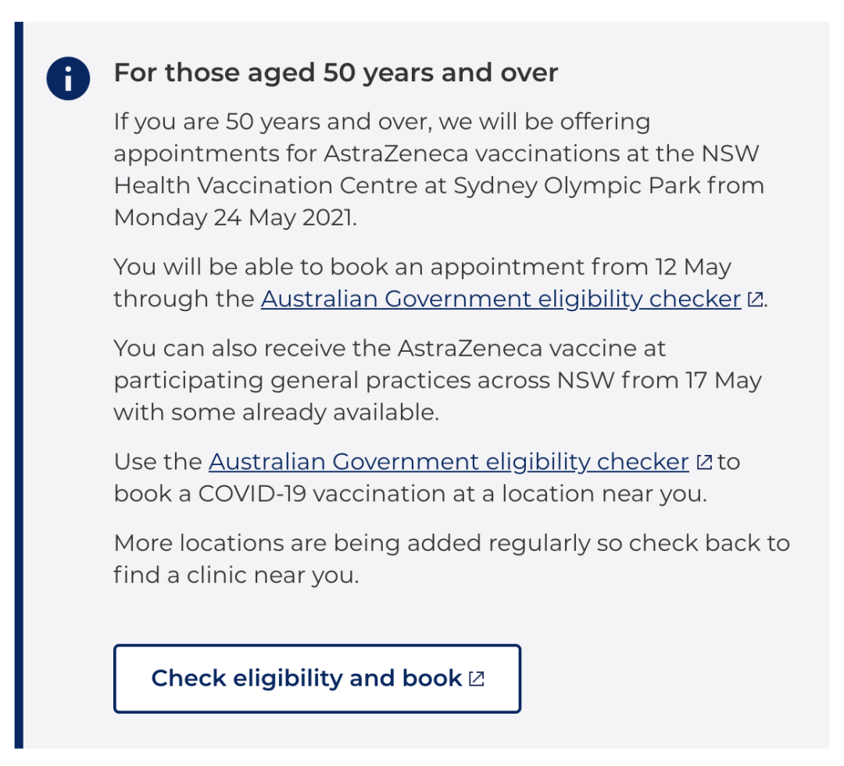Click the 'Monday 24 May 2021' date text
The height and width of the screenshot is (766, 844).
tap(234, 218)
